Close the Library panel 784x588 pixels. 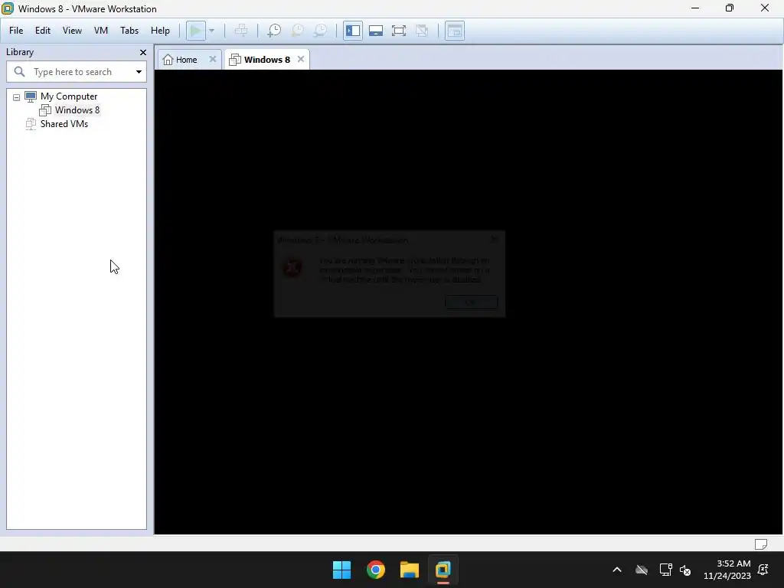click(143, 52)
